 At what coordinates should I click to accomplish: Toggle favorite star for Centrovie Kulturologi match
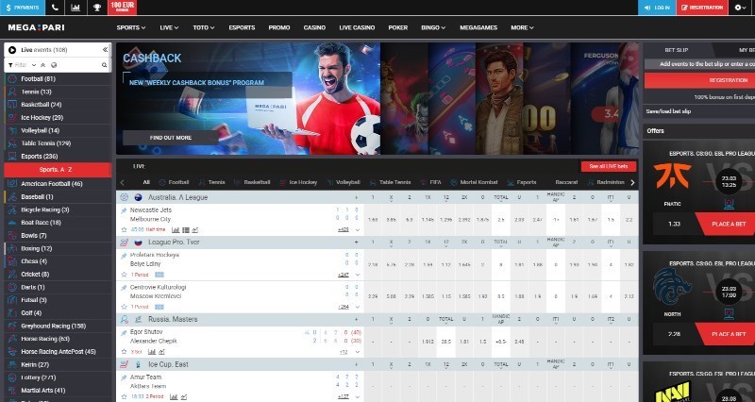coord(125,307)
